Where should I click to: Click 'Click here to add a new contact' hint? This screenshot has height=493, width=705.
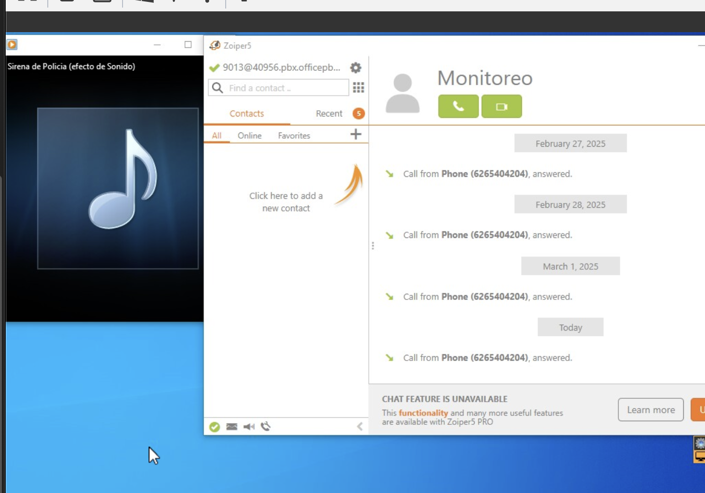tap(286, 202)
